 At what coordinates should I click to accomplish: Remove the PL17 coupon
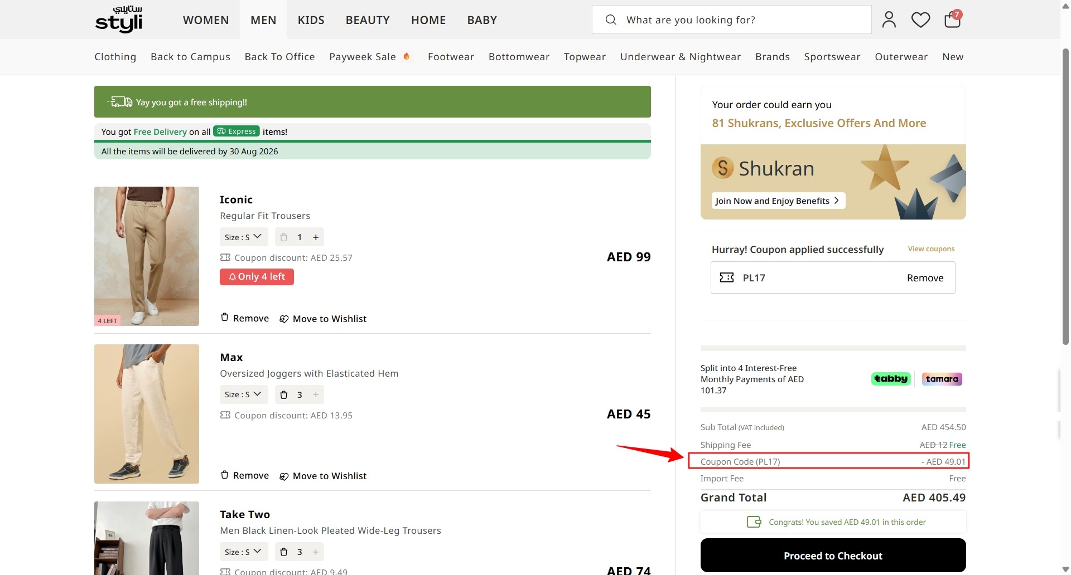tap(925, 278)
